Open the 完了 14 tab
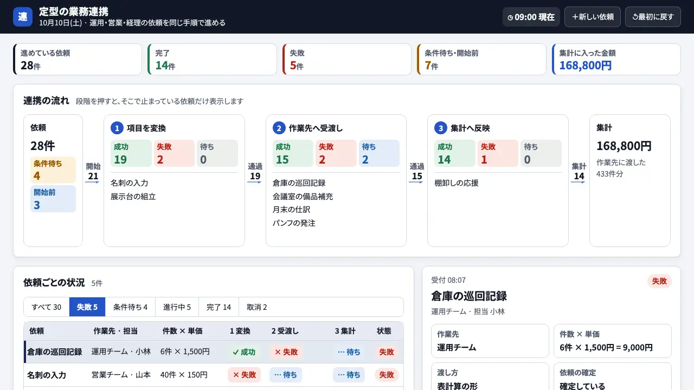This screenshot has height=390, width=694. tap(219, 307)
